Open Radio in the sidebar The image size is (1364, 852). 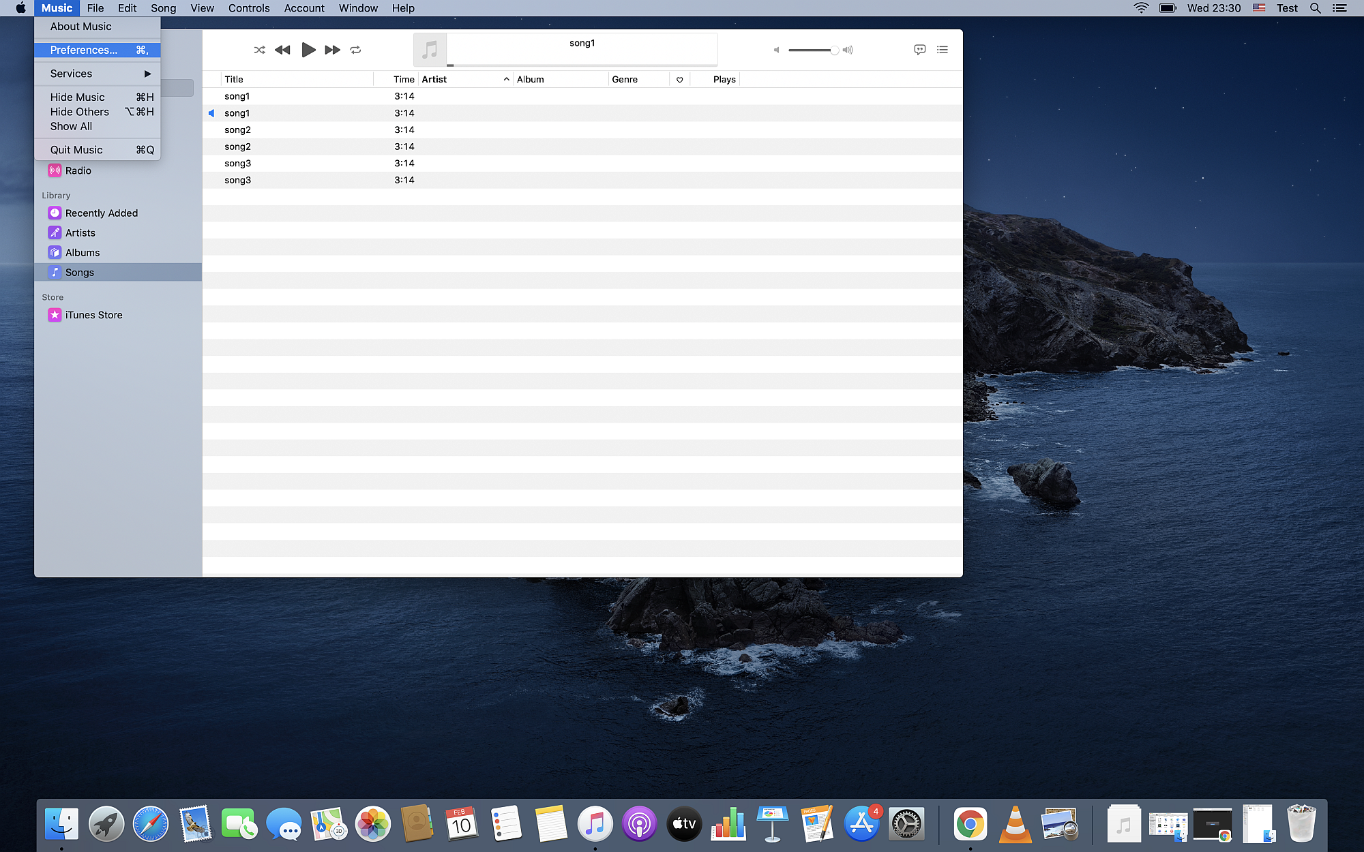click(x=78, y=170)
